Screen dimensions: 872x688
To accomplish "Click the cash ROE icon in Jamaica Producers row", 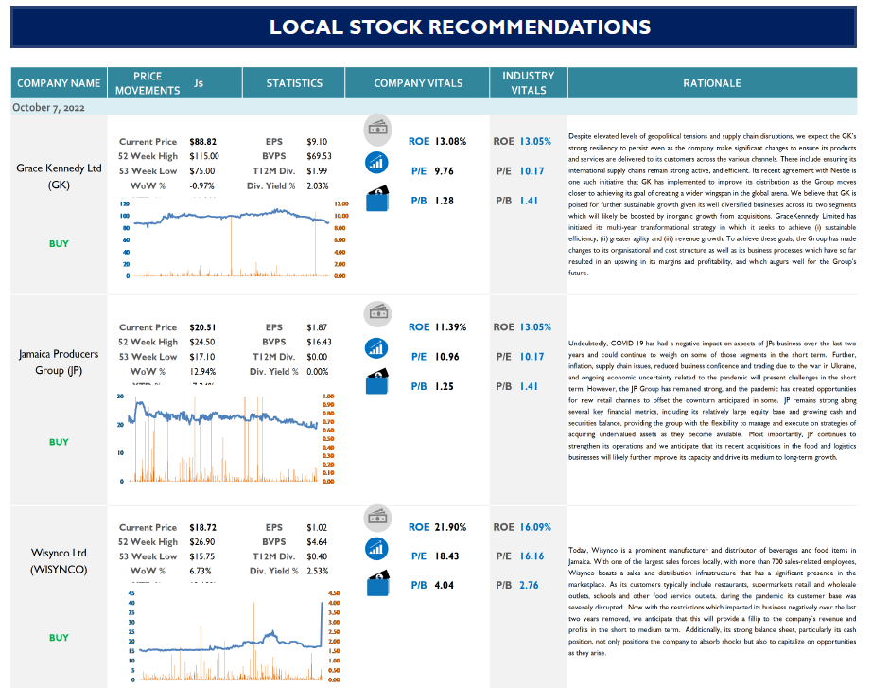I will (377, 313).
